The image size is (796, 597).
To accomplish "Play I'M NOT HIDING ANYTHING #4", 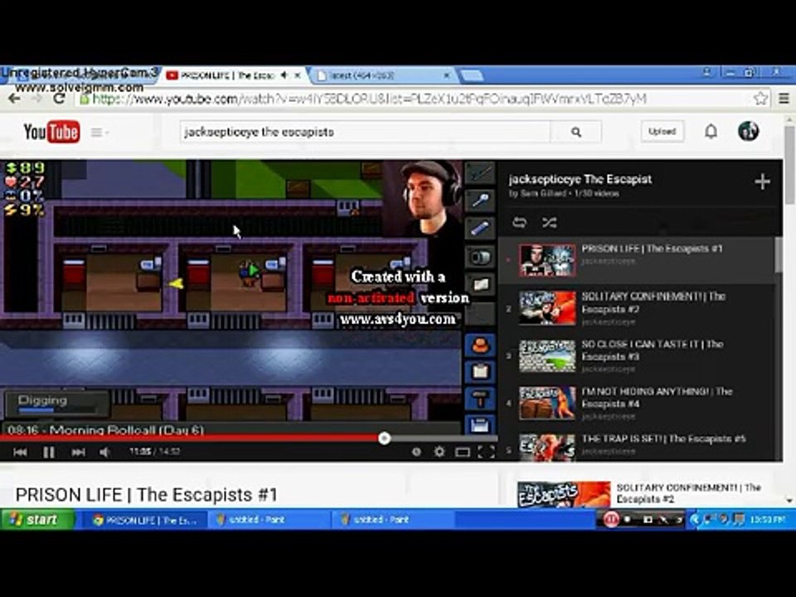I will (x=638, y=403).
